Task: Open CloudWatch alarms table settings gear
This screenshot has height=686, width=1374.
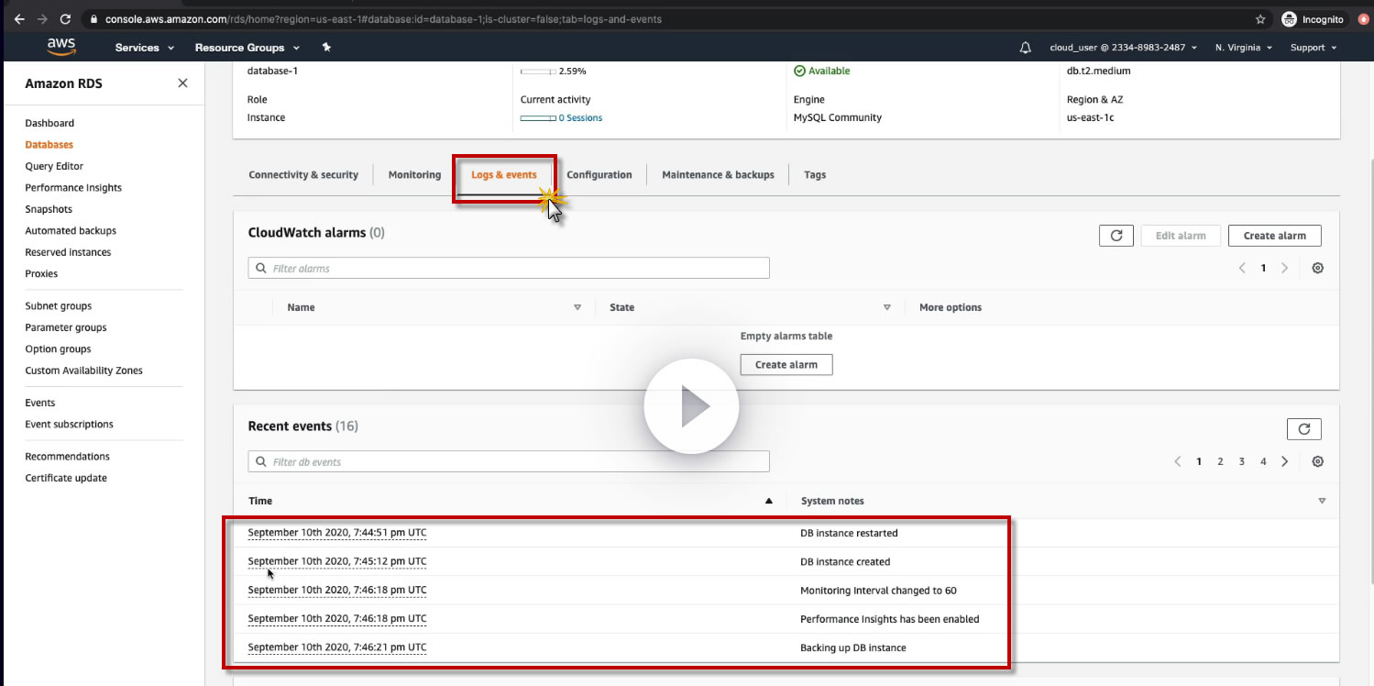Action: [1318, 268]
